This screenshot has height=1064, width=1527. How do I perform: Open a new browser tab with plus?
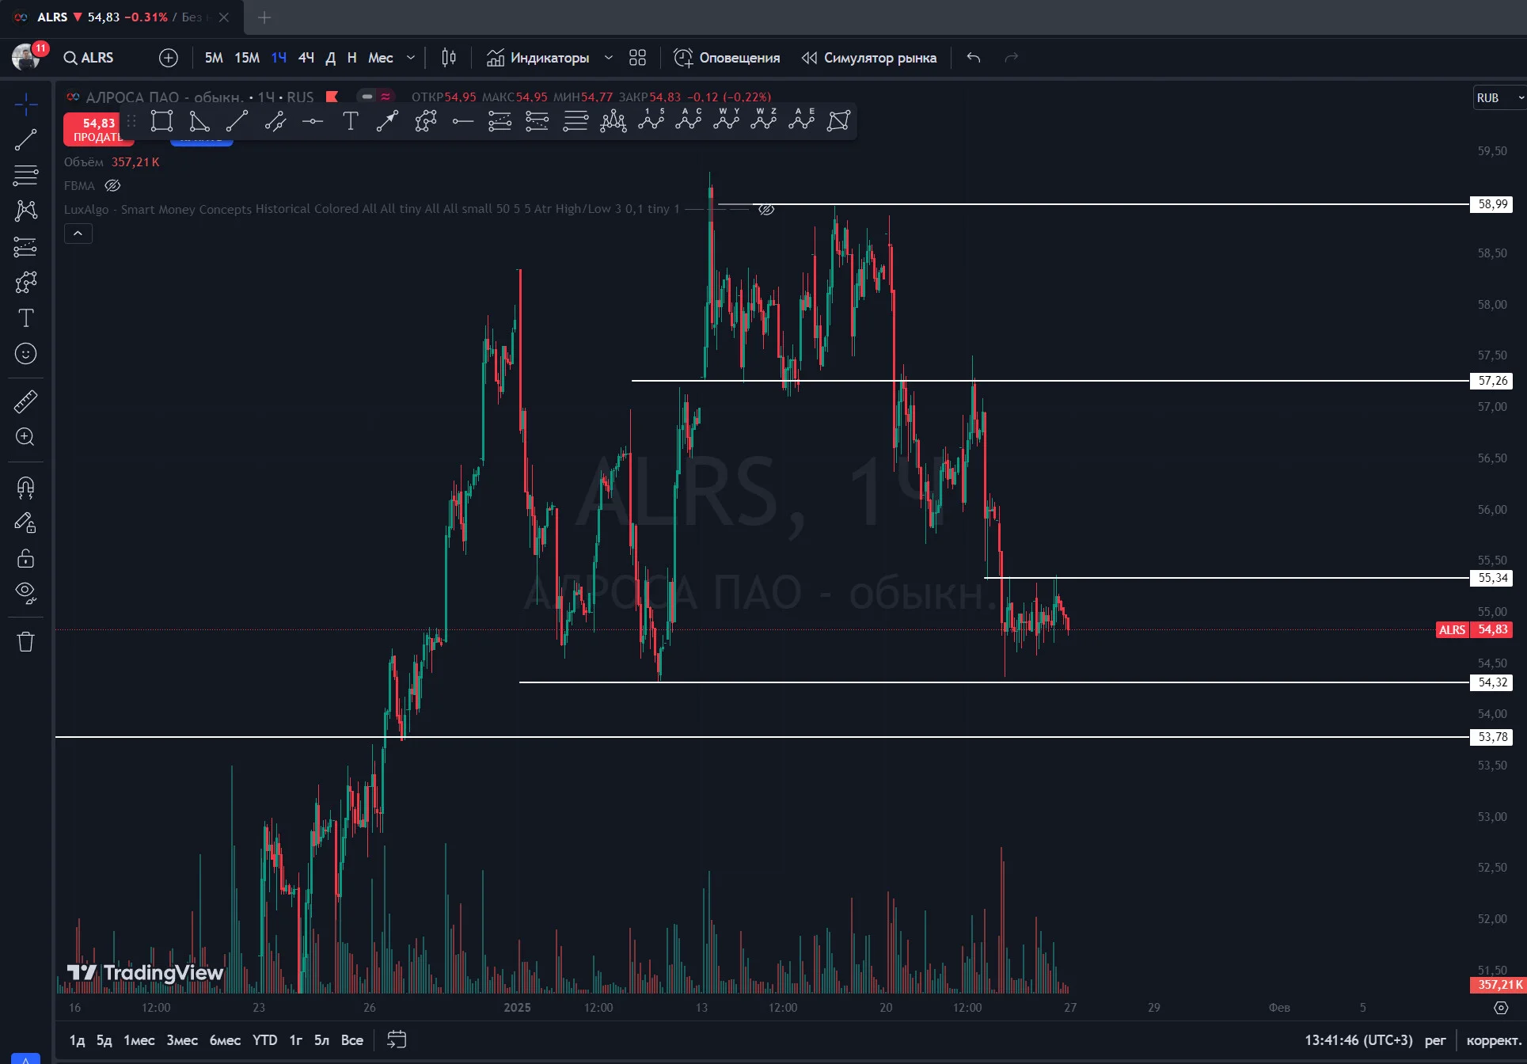coord(264,17)
